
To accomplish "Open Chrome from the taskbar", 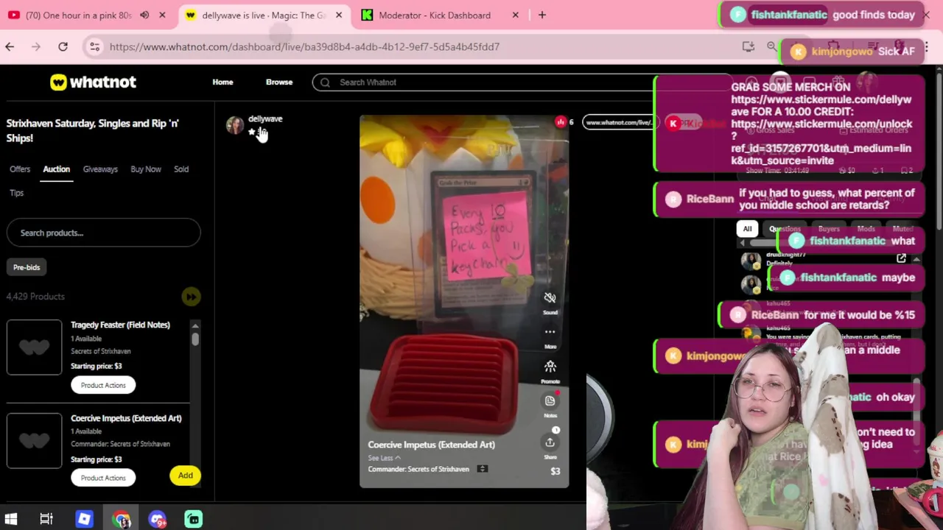I will pyautogui.click(x=122, y=520).
